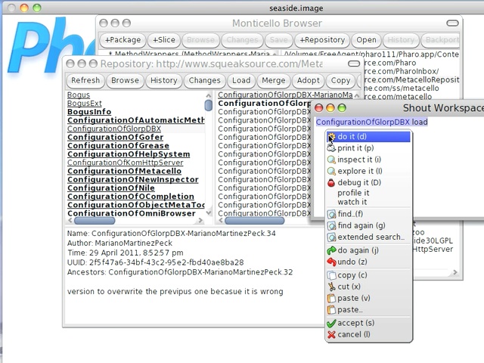This screenshot has height=363, width=484.
Task: Click the printer icon beside 'print it (p)'
Action: [331, 148]
